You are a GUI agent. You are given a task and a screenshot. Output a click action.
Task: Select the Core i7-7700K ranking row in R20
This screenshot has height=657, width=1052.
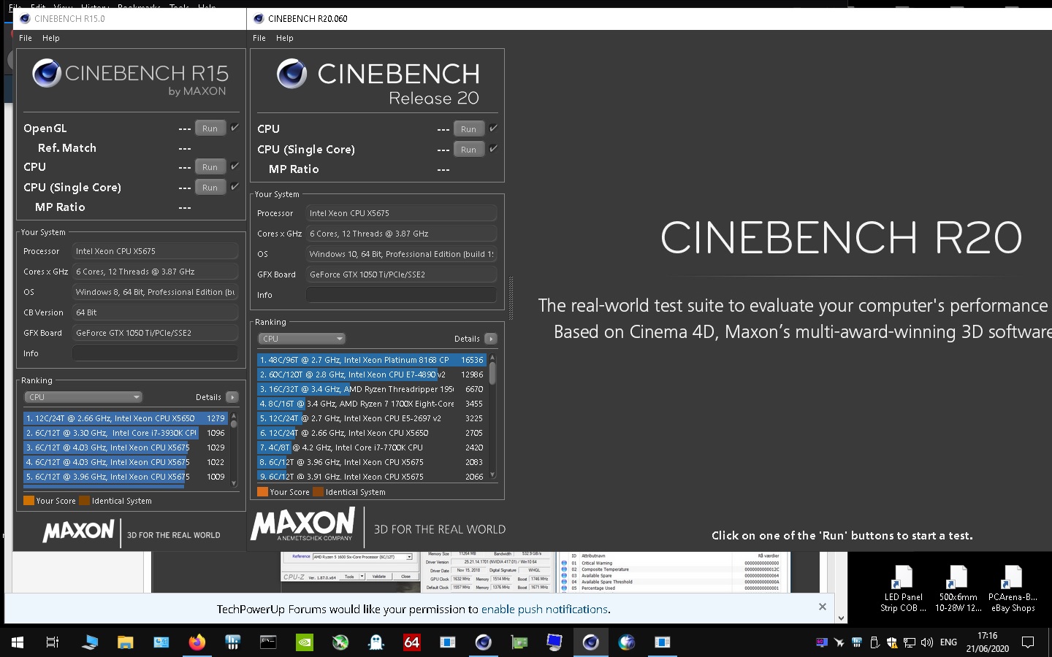(x=372, y=447)
